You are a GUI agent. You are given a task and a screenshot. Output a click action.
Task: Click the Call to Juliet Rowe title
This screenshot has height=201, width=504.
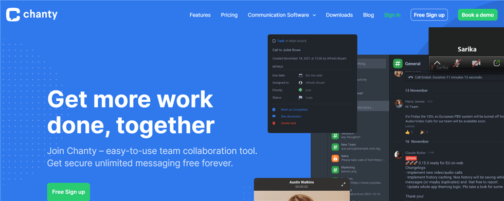pos(286,50)
